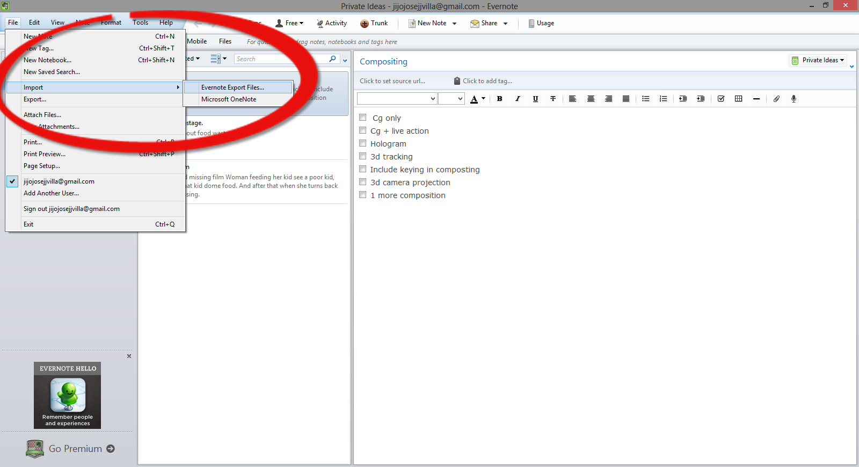Open the Private Ideas notebook dropdown

pyautogui.click(x=818, y=60)
